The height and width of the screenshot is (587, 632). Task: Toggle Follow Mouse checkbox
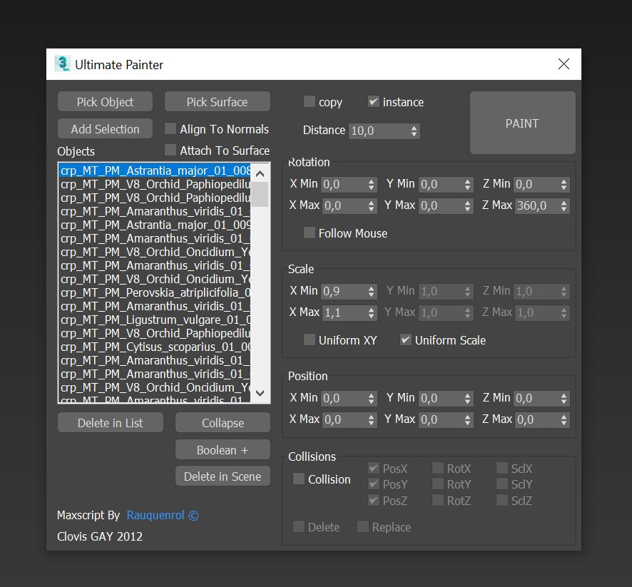[x=309, y=233]
